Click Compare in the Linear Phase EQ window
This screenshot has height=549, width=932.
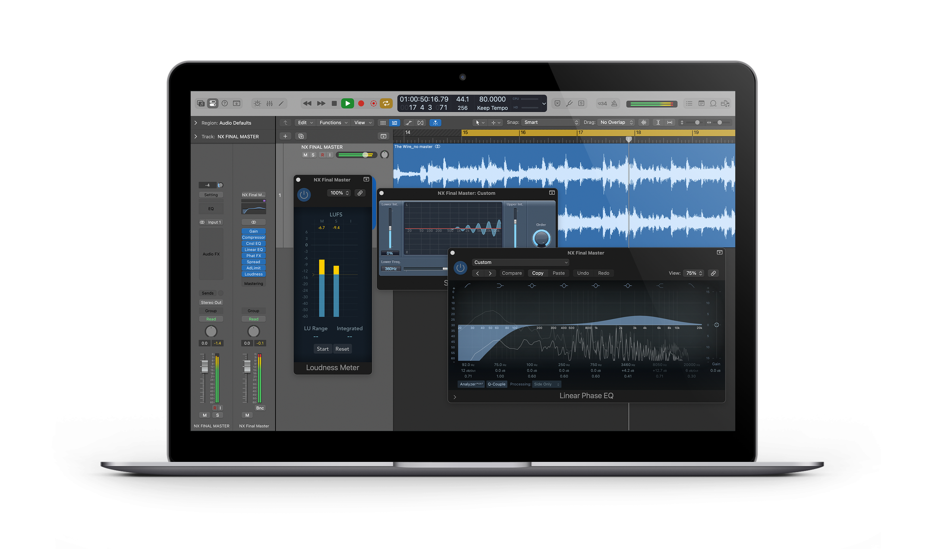[512, 273]
